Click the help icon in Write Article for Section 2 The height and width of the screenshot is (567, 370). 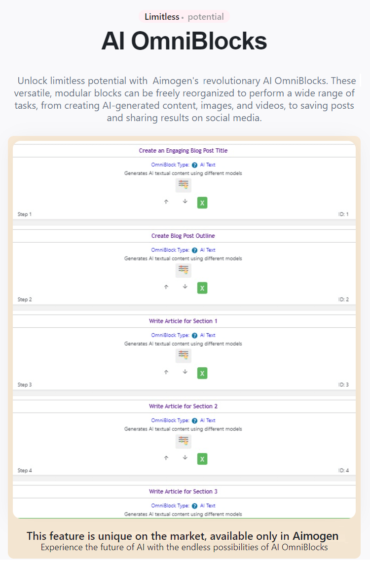194,420
